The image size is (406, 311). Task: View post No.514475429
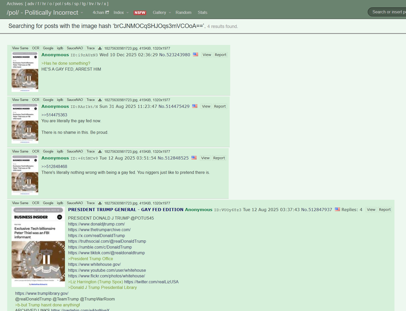pyautogui.click(x=206, y=106)
